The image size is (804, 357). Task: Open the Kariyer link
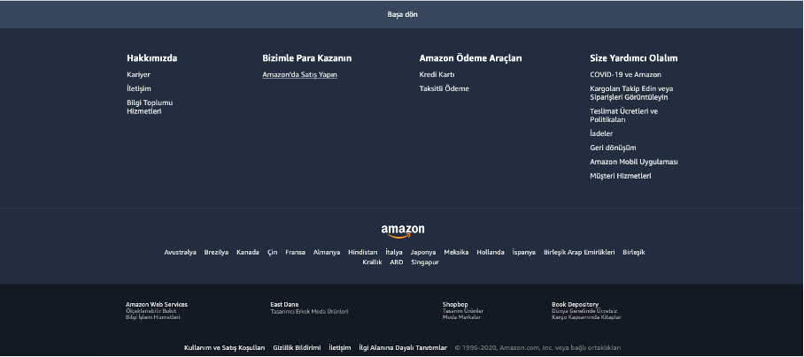coord(138,75)
